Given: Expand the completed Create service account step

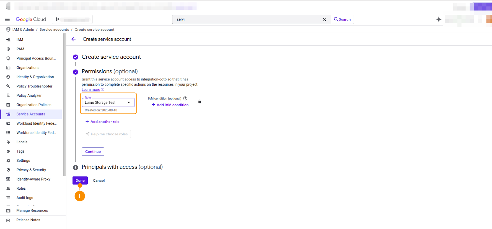Looking at the screenshot, I should click(111, 57).
